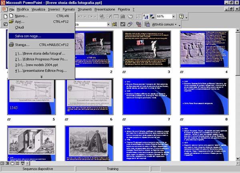
Task: Click vertical scrollbar down arrow
Action: pyautogui.click(x=238, y=159)
